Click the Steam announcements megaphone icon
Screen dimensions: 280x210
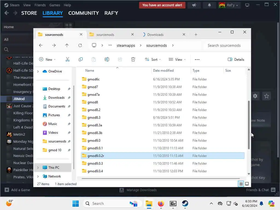[x=194, y=5]
